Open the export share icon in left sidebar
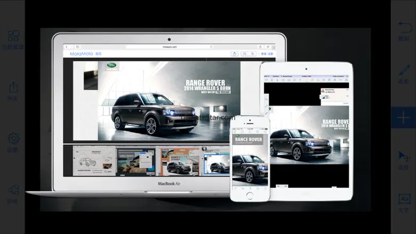 (13, 87)
